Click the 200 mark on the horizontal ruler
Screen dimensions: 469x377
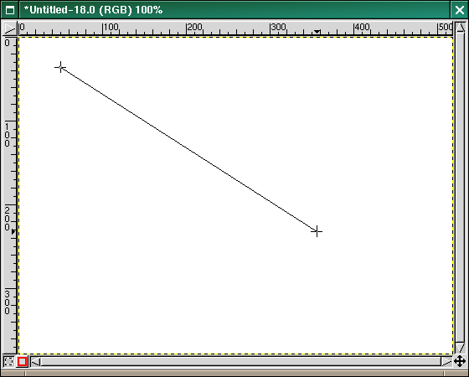(x=194, y=28)
